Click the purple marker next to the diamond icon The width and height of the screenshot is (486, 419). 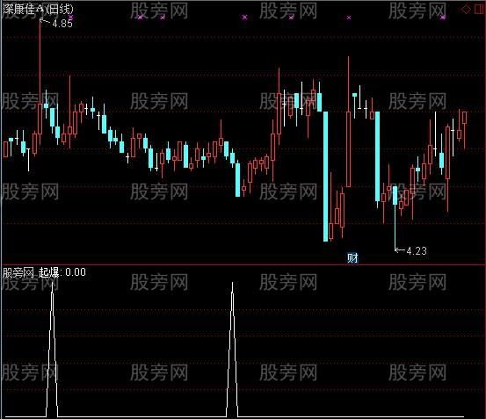pyautogui.click(x=443, y=18)
